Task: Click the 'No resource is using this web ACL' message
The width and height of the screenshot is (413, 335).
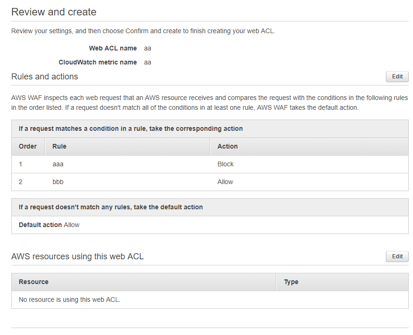Action: [x=69, y=299]
